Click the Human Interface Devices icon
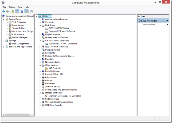This screenshot has height=123, width=172. click(43, 38)
